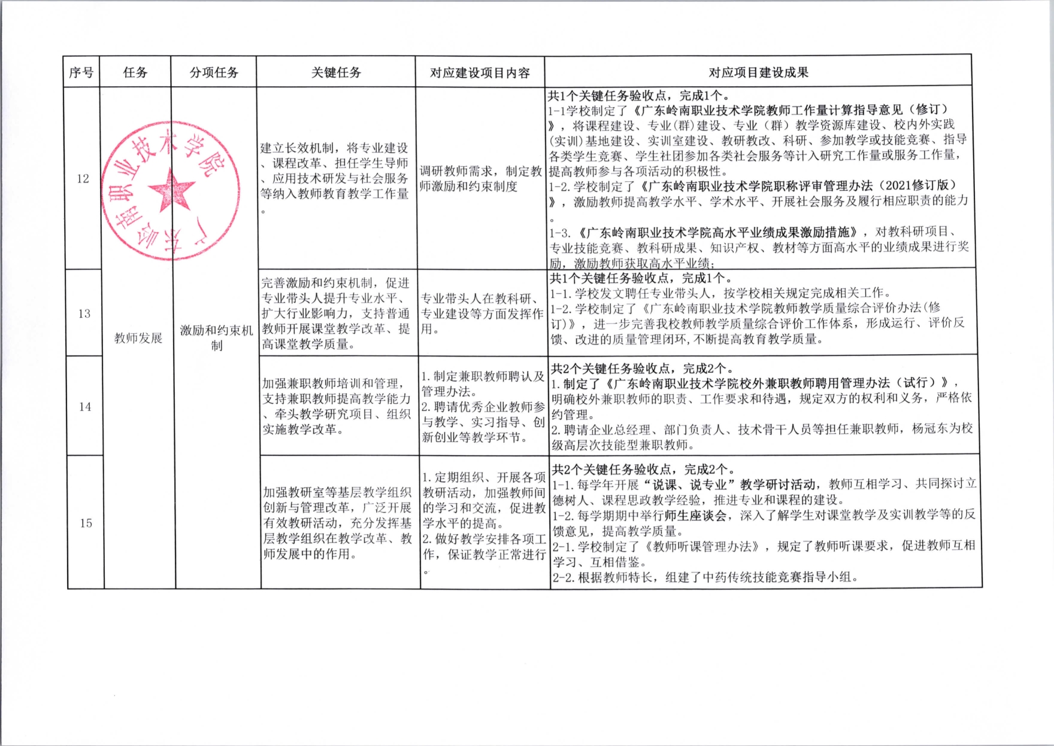This screenshot has width=1054, height=746.
Task: Click row 15 heading 共2个关键任务验收点
Action: (x=643, y=469)
